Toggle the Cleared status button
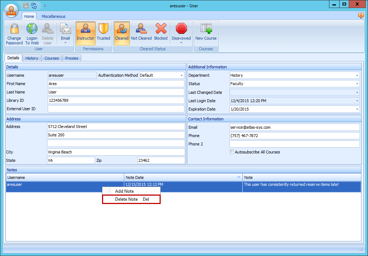 (x=122, y=33)
